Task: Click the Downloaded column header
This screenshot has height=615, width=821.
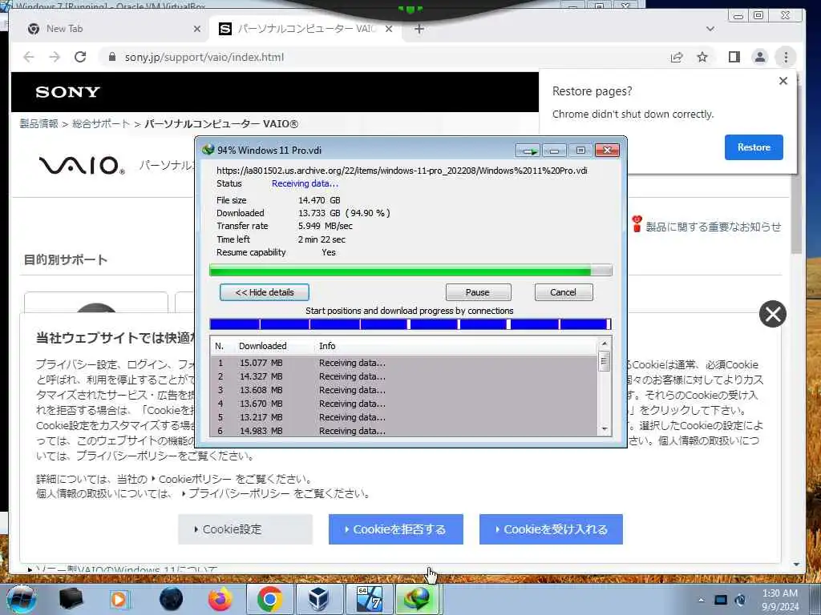Action: coord(263,346)
